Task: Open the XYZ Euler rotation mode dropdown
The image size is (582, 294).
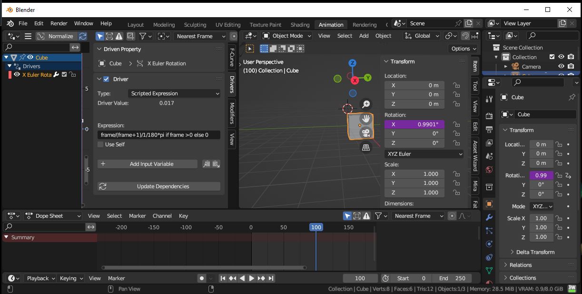Action: click(x=424, y=154)
